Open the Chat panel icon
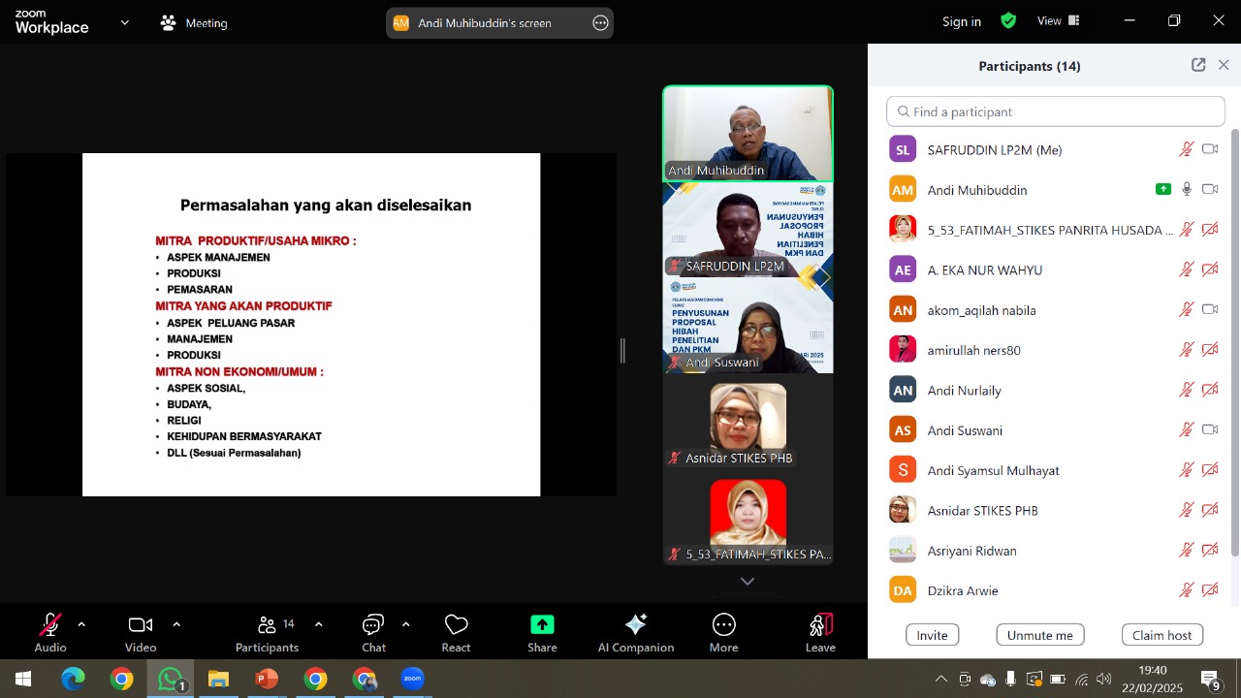This screenshot has height=698, width=1241. (x=373, y=625)
